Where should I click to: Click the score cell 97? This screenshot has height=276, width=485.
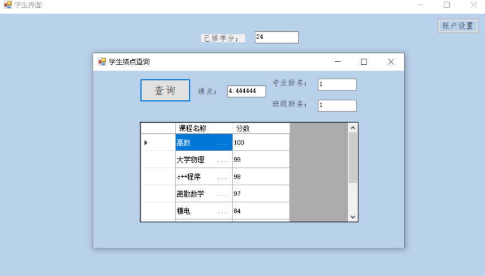(x=261, y=194)
